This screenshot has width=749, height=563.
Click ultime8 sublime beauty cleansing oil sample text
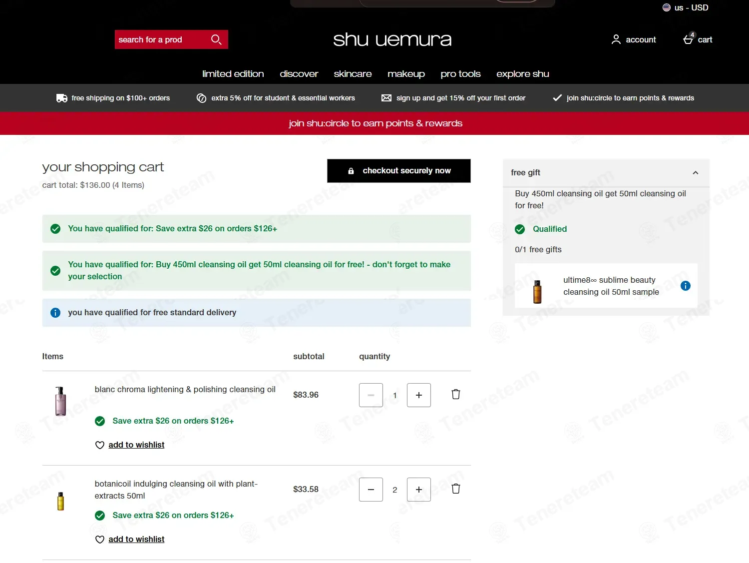pyautogui.click(x=611, y=286)
